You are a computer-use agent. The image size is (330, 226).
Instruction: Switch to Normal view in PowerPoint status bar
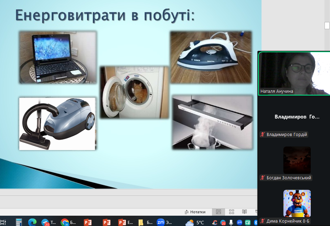click(218, 212)
